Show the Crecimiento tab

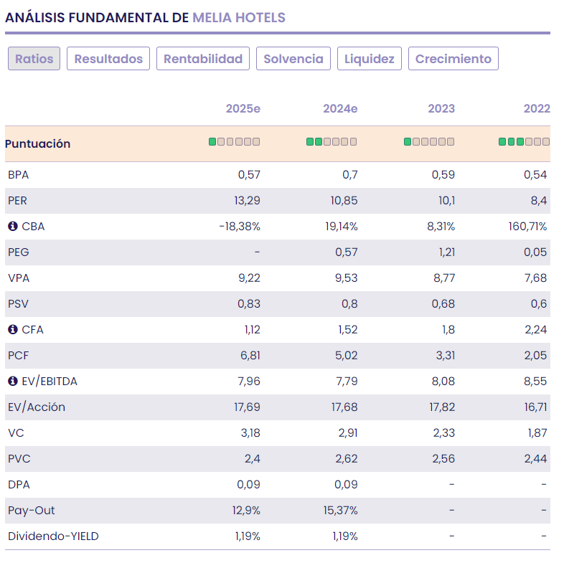point(453,59)
